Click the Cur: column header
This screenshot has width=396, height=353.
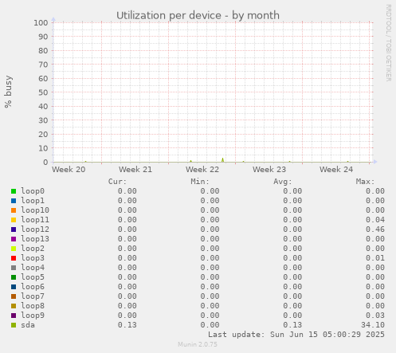tap(117, 182)
